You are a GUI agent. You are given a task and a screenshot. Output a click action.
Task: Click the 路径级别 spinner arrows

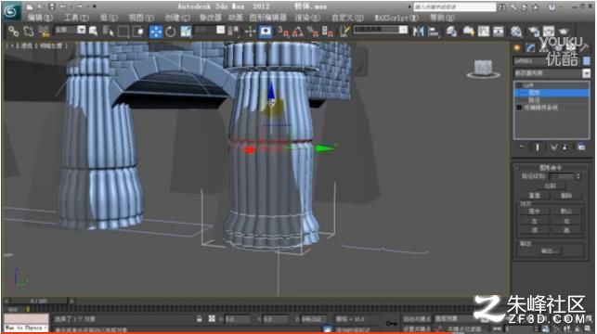578,176
